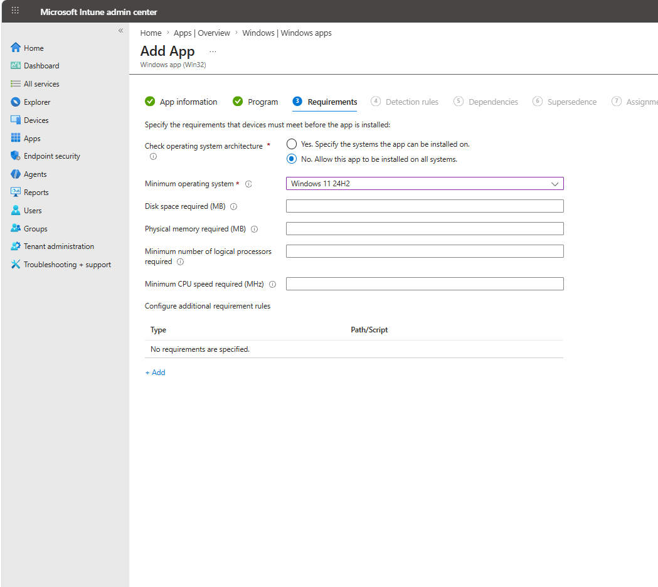Viewport: 658px width, 587px height.
Task: Open Reports from the sidebar
Action: 36,193
